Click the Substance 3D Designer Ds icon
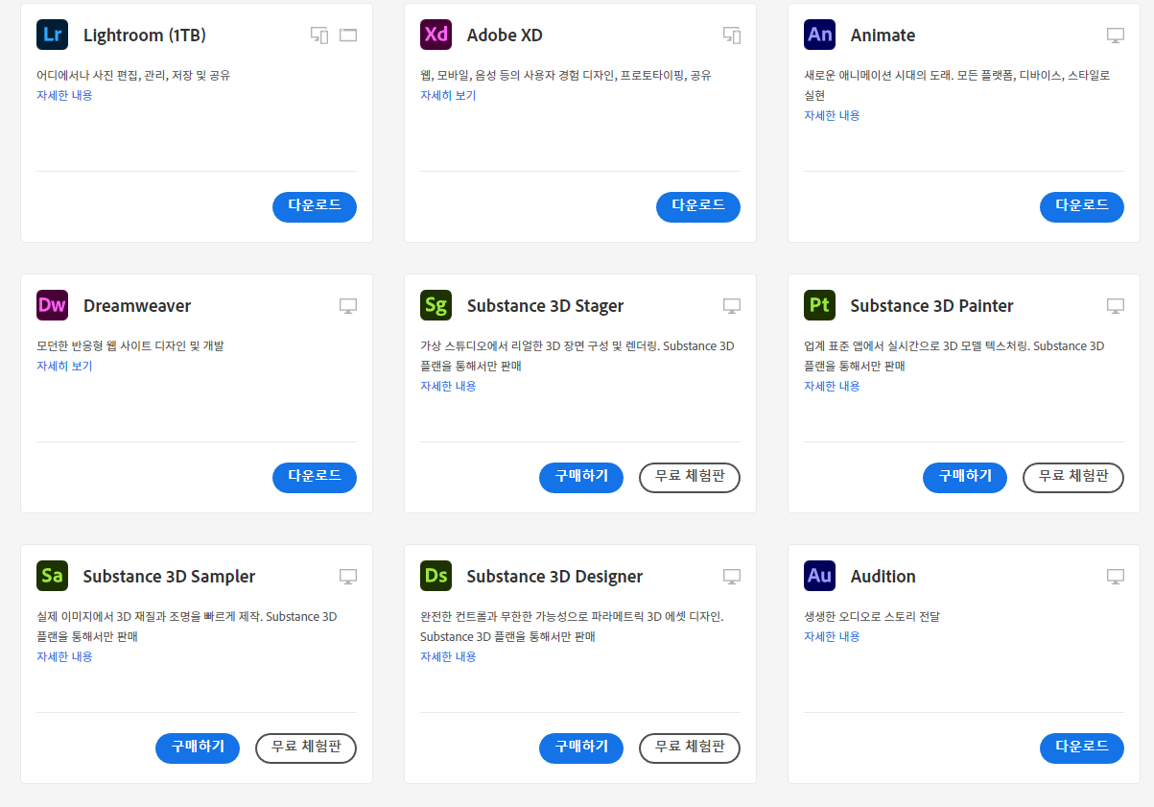Image resolution: width=1154 pixels, height=807 pixels. pyautogui.click(x=436, y=576)
